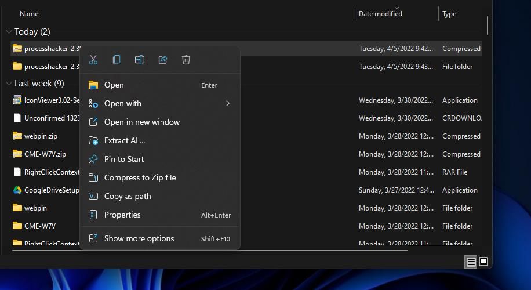The height and width of the screenshot is (290, 531).
Task: Open the GoogleDriveSetup application file
Action: (x=51, y=190)
